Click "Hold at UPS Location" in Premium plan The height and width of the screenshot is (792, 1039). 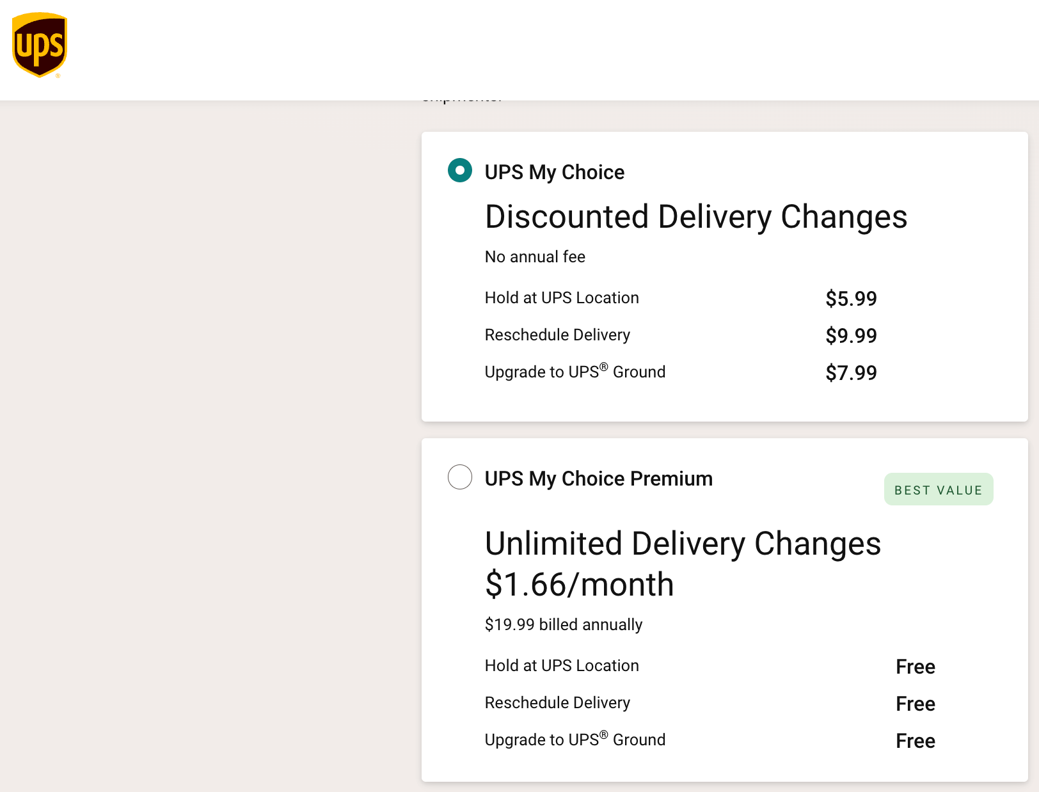(562, 665)
